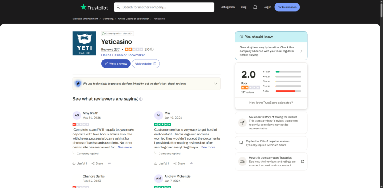The width and height of the screenshot is (383, 188).
Task: Click the info icon in 'You should know' header
Action: coord(241,37)
